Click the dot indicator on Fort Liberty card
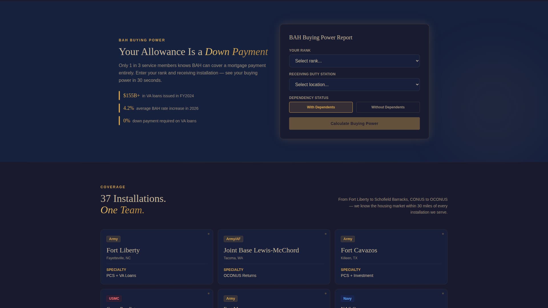This screenshot has width=548, height=308. (x=209, y=234)
